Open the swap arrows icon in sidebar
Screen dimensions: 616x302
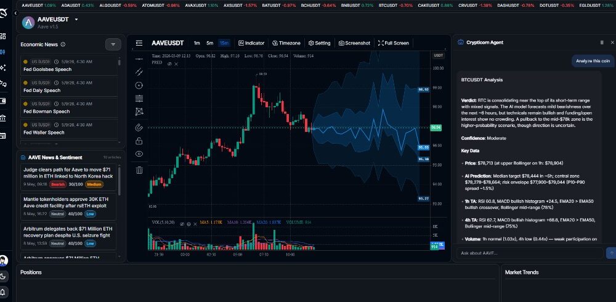click(2, 83)
